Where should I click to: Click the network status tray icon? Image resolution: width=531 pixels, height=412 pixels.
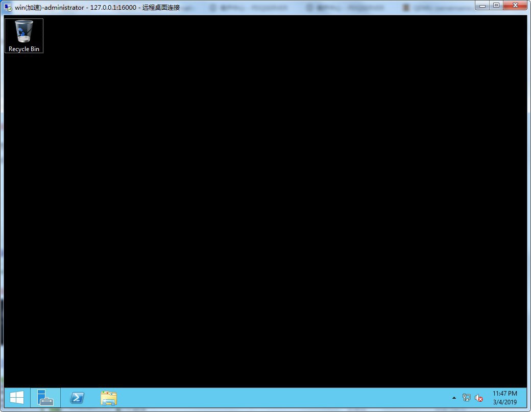pyautogui.click(x=466, y=398)
